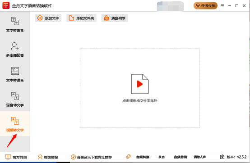Click the 消除人声 link
The width and height of the screenshot is (250, 163).
(x=199, y=157)
